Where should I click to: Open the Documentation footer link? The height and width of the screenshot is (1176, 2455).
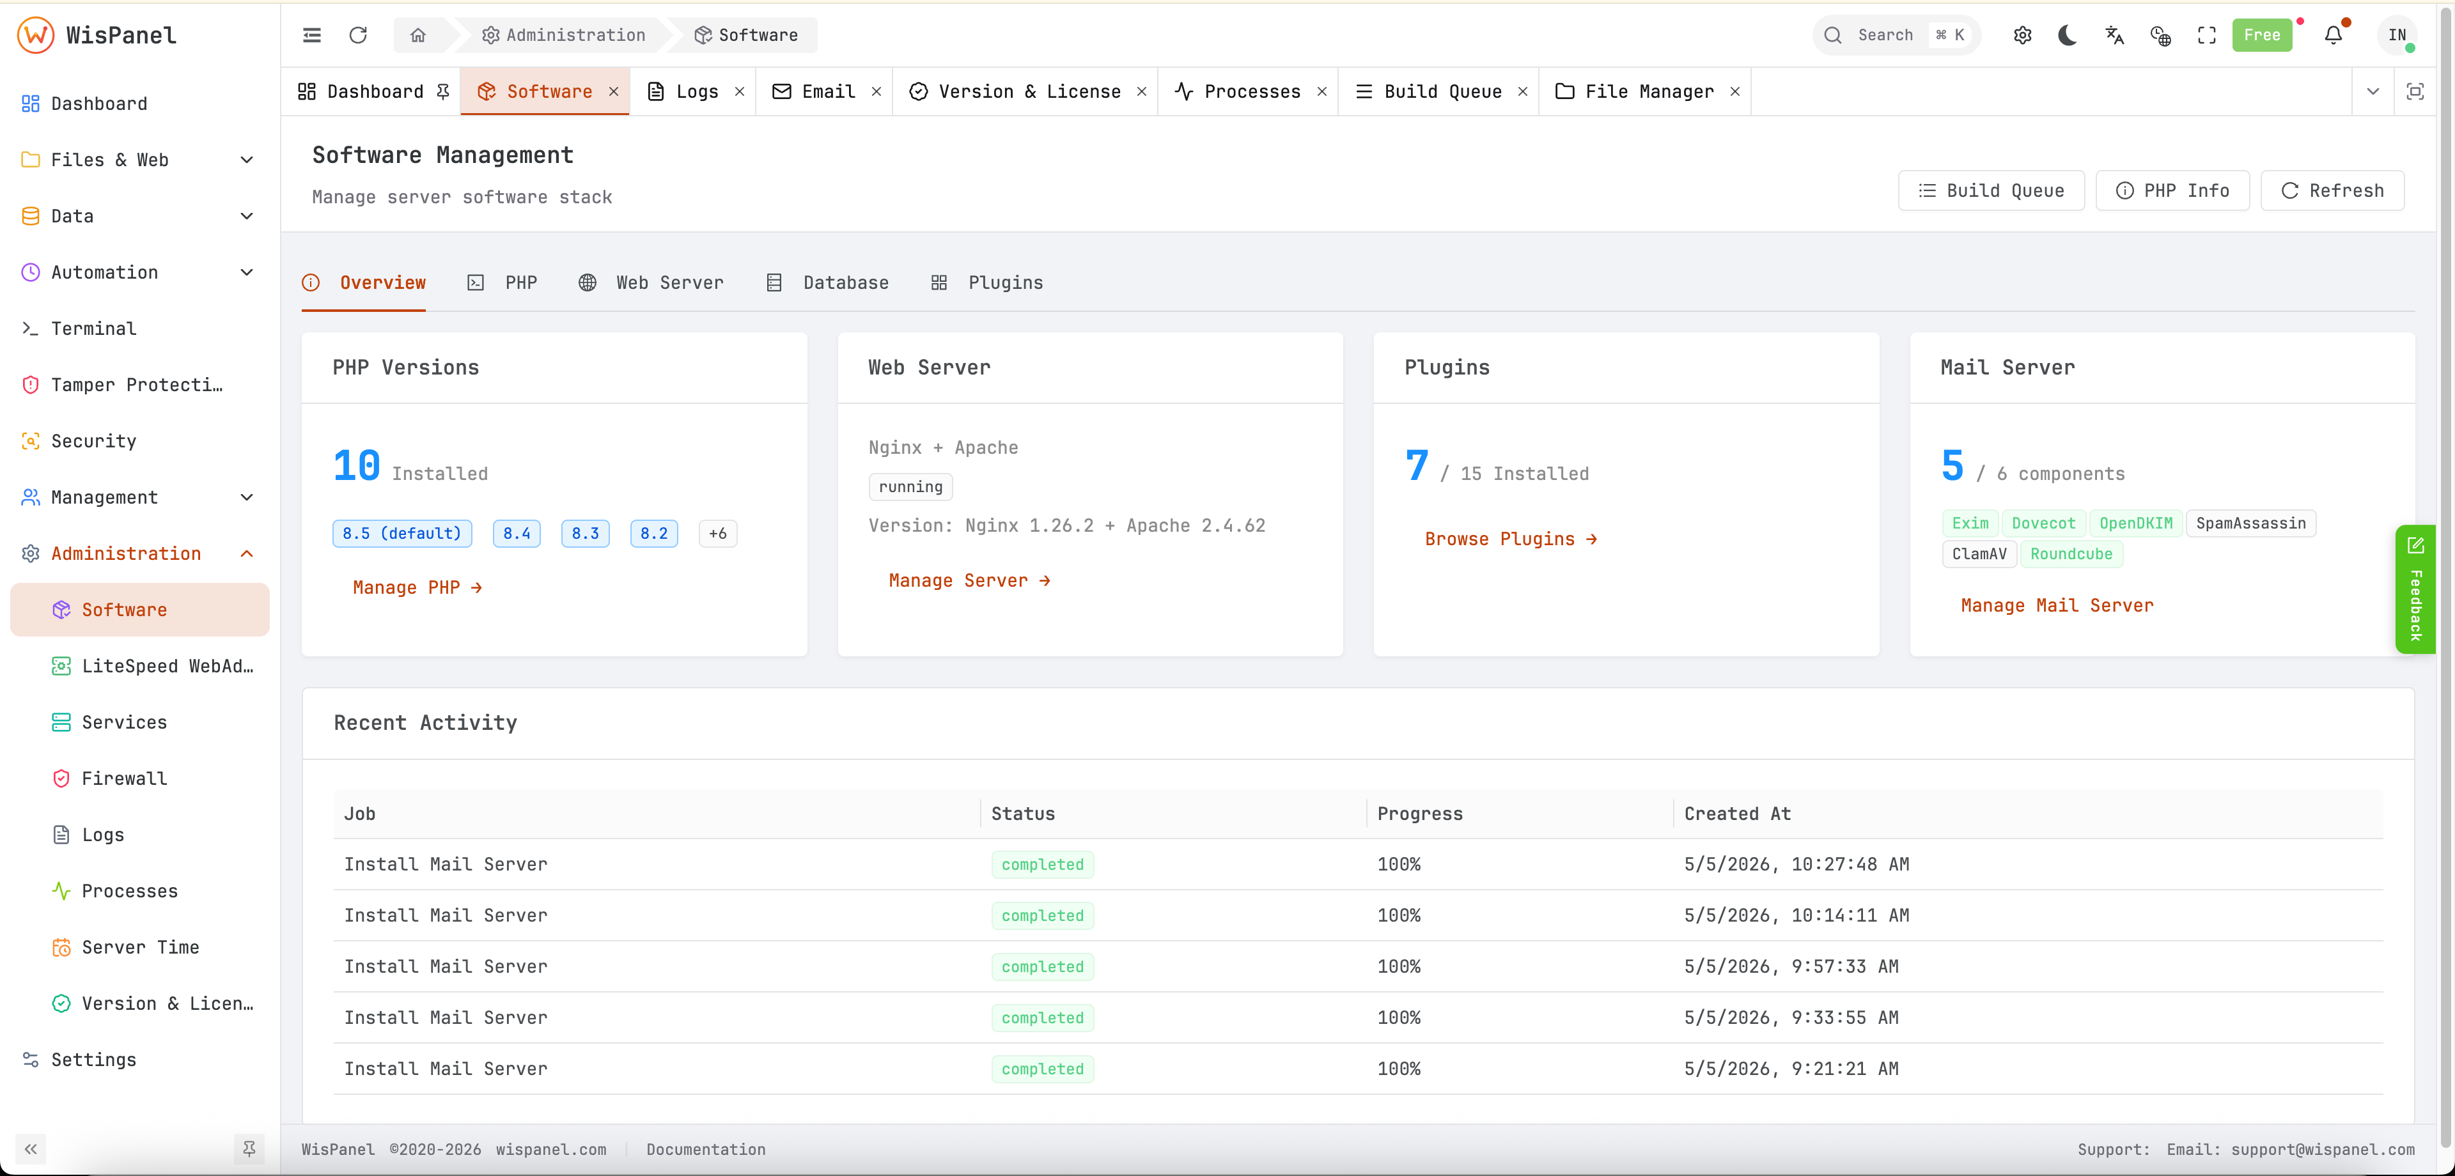tap(706, 1150)
